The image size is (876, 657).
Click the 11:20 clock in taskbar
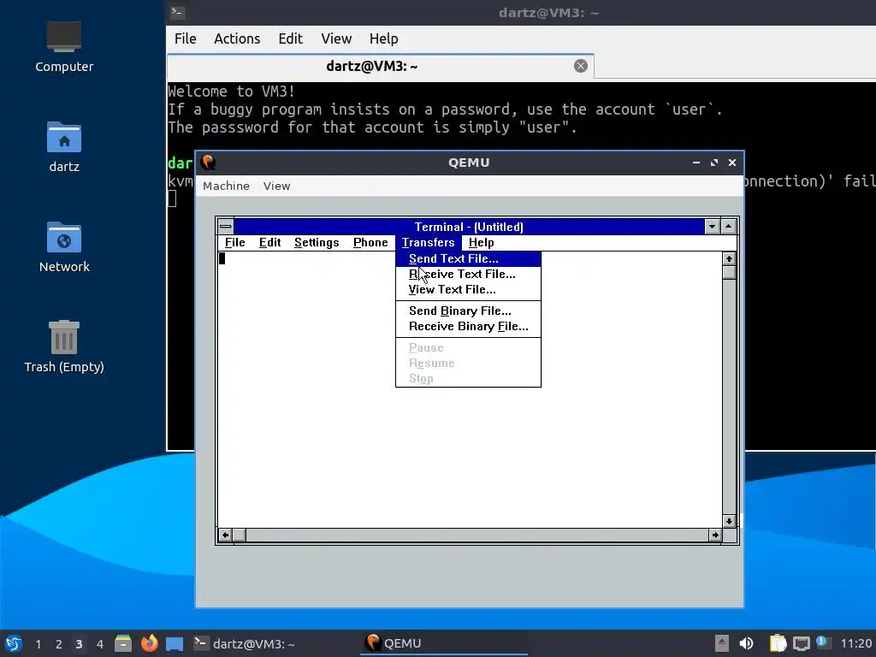(855, 643)
